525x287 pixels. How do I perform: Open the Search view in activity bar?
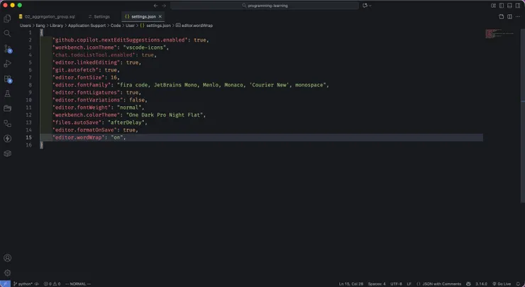pyautogui.click(x=7, y=33)
